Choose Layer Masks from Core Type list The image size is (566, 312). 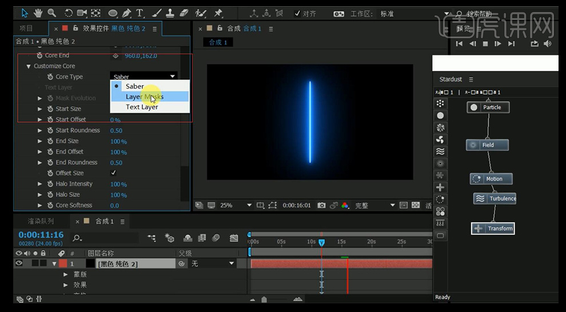click(144, 97)
